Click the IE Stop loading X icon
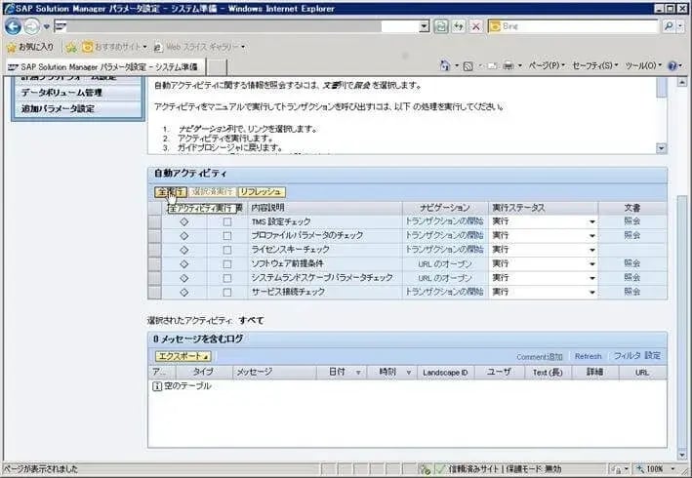Viewport: 692px width, 478px height. point(476,26)
